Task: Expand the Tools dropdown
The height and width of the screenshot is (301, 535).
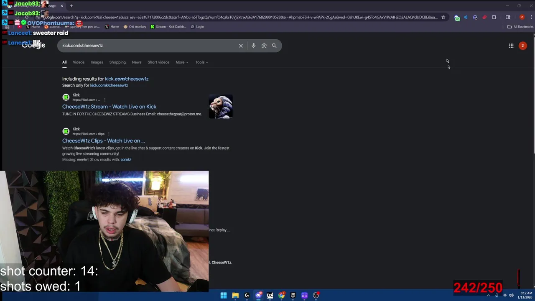Action: click(201, 62)
